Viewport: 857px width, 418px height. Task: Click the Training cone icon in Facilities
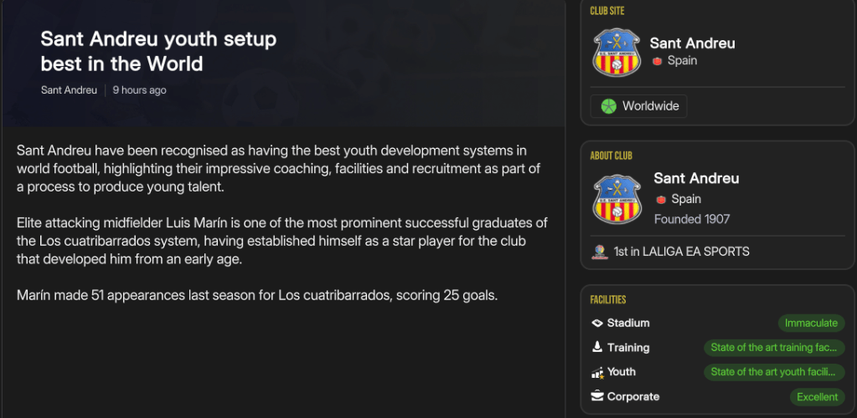point(597,347)
